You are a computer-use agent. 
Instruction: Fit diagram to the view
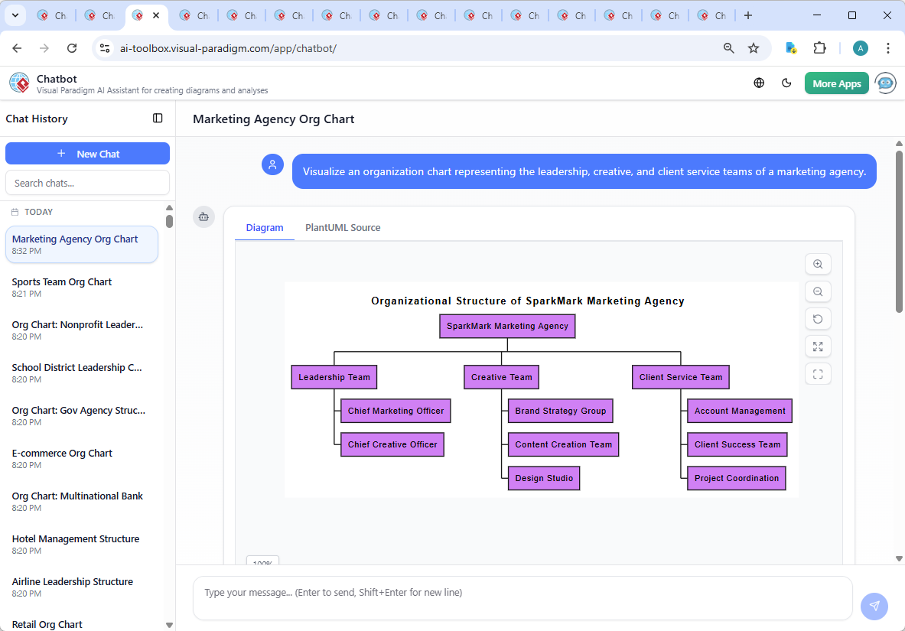click(818, 346)
